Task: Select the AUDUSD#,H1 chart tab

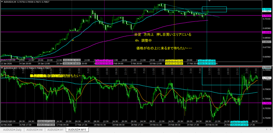Action: point(55,130)
